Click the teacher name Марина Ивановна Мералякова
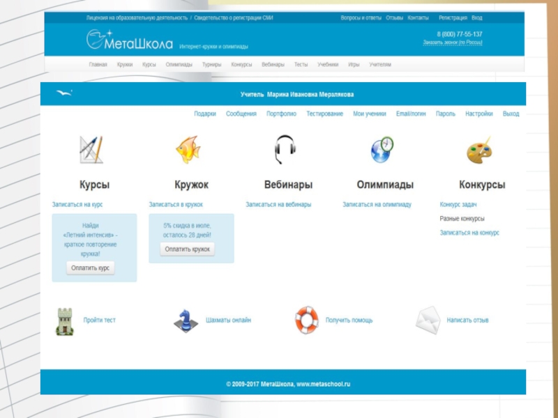 click(x=310, y=95)
